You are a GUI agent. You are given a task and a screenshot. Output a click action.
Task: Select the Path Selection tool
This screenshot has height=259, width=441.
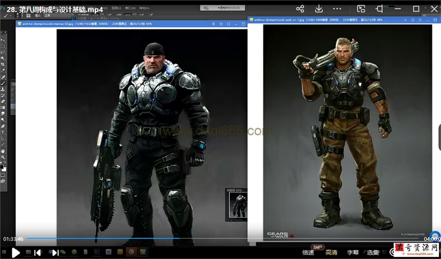click(x=4, y=139)
